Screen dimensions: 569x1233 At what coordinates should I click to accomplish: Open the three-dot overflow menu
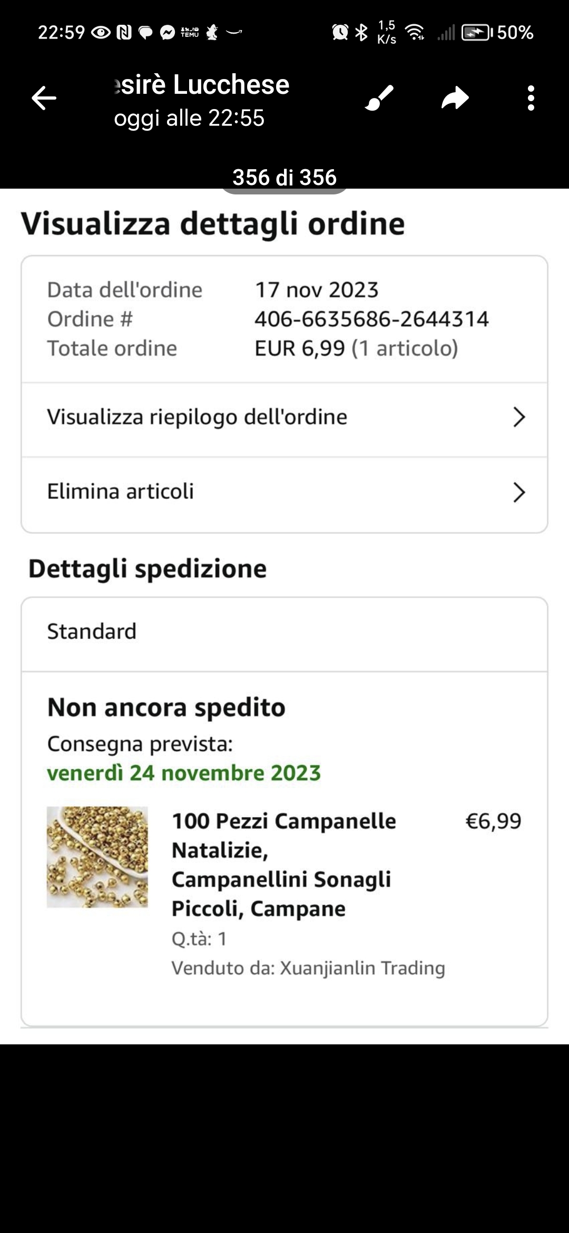click(531, 98)
